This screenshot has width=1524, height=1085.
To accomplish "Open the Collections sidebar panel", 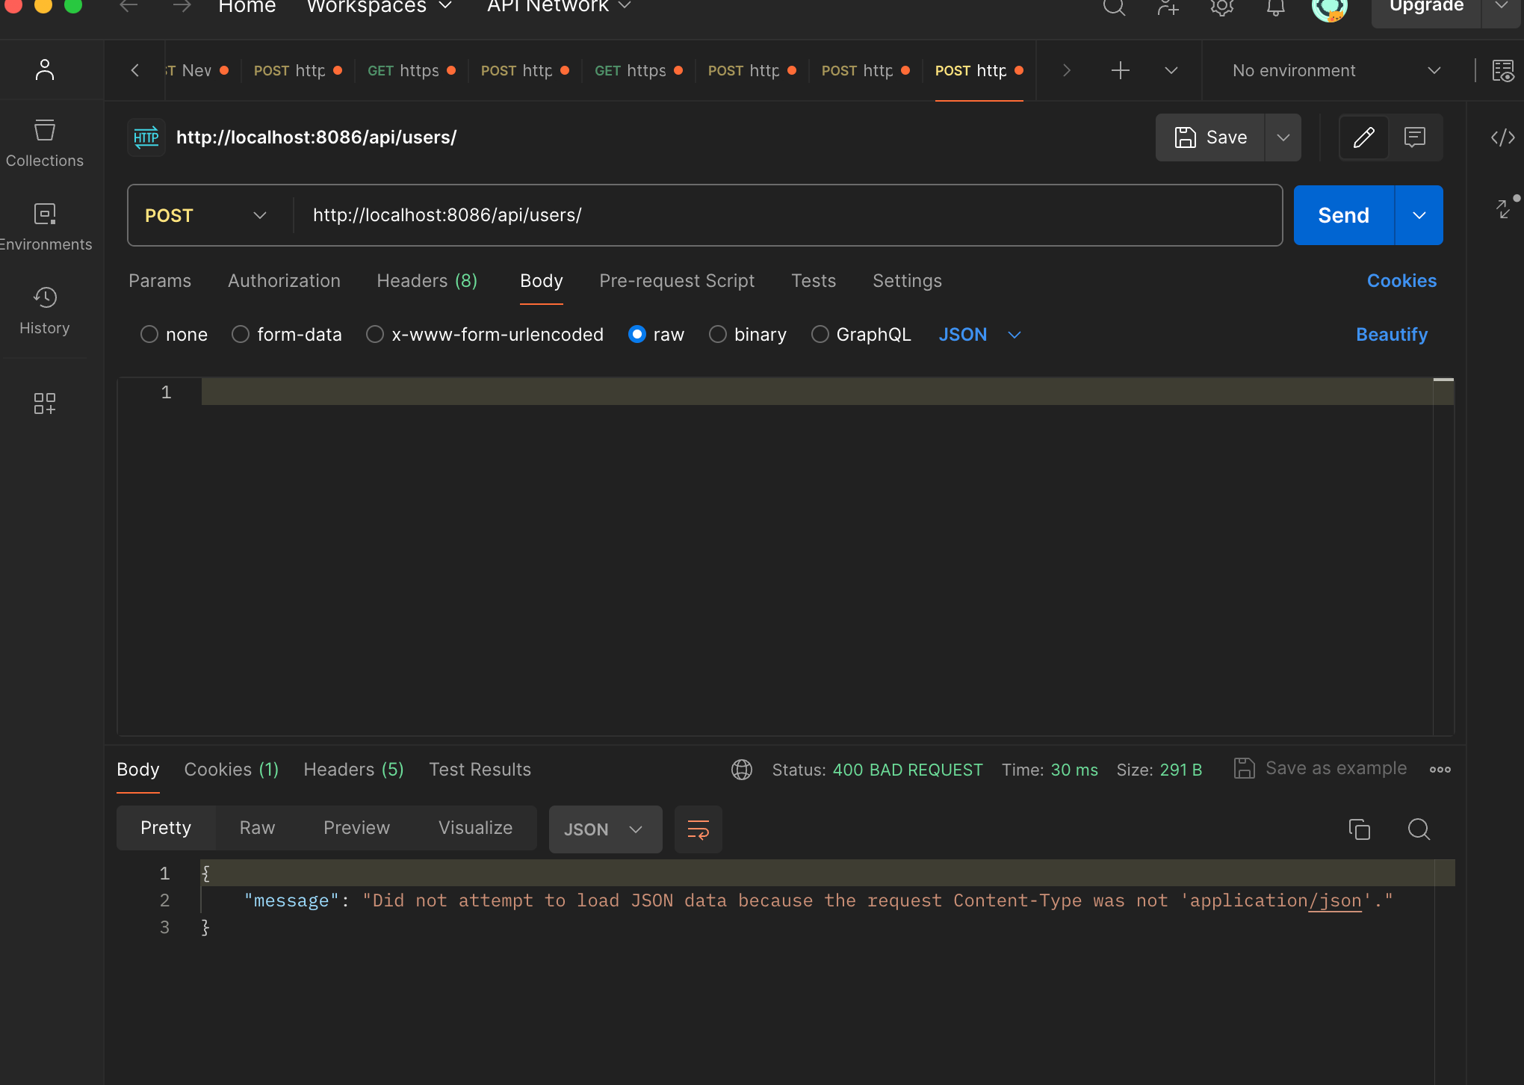I will [x=45, y=143].
